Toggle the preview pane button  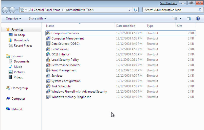pyautogui.click(x=189, y=18)
